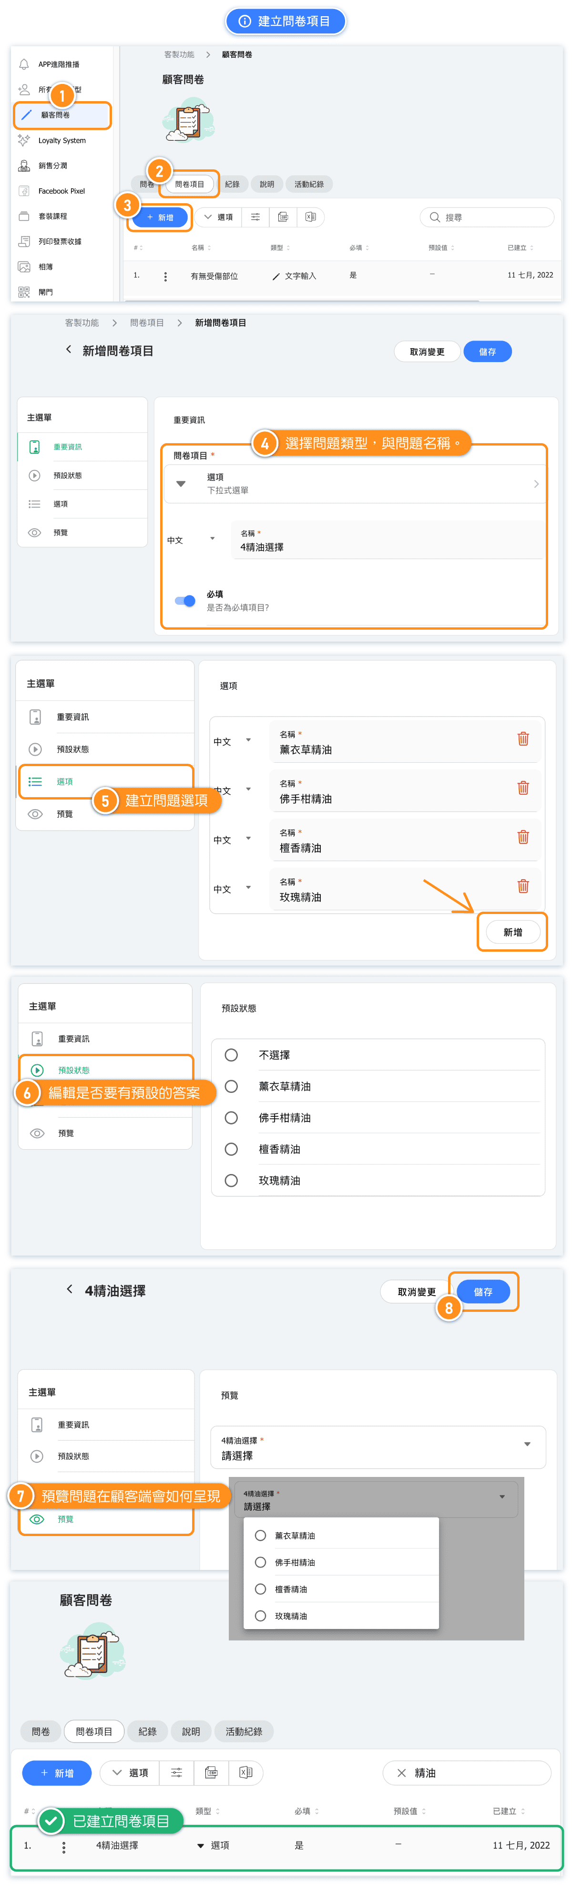Viewport: 572px width, 1891px height.
Task: Click trash icon beside 玫瑰精油 option
Action: pos(523,886)
